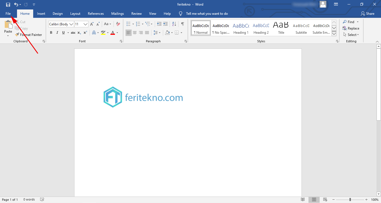
Task: Click the Multilevel List icon
Action: (x=148, y=24)
